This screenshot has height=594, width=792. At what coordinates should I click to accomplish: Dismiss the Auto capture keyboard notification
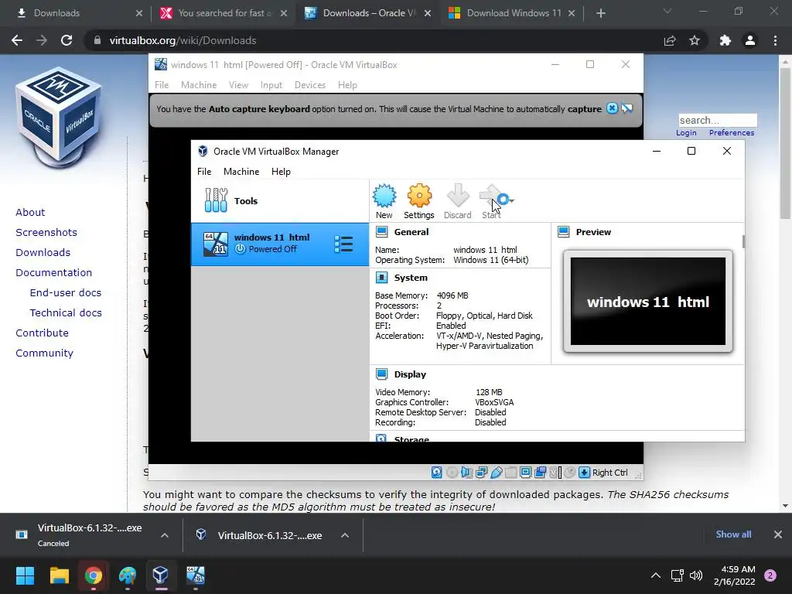pyautogui.click(x=612, y=108)
